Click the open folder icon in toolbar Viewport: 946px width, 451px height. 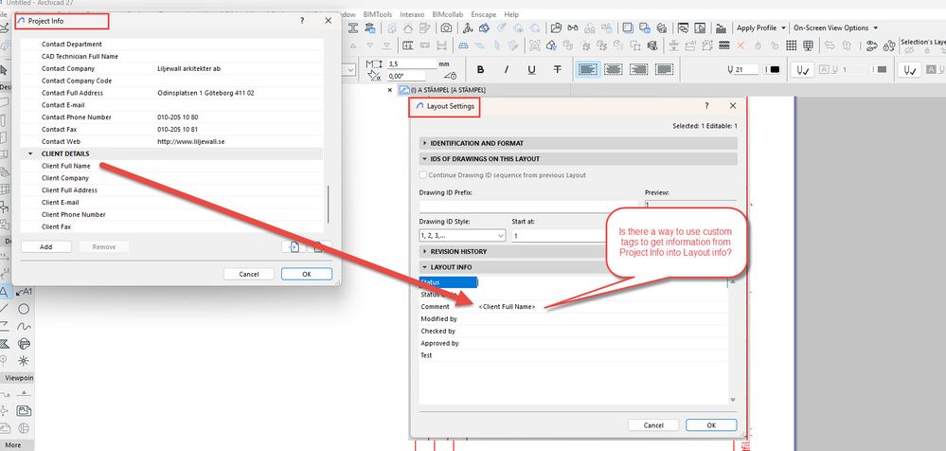click(x=556, y=27)
